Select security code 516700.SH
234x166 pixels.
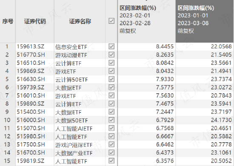[x=31, y=152]
